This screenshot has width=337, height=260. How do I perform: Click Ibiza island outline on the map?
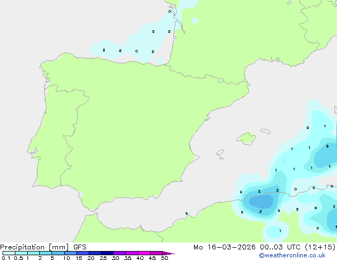point(220,153)
